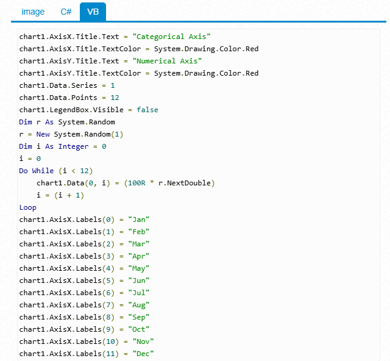Click the Dim r As System.Random line
Viewport: 390px width, 361px height.
(67, 122)
